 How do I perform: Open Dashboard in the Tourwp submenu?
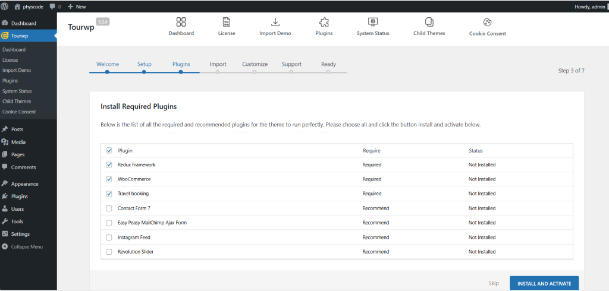pos(14,50)
